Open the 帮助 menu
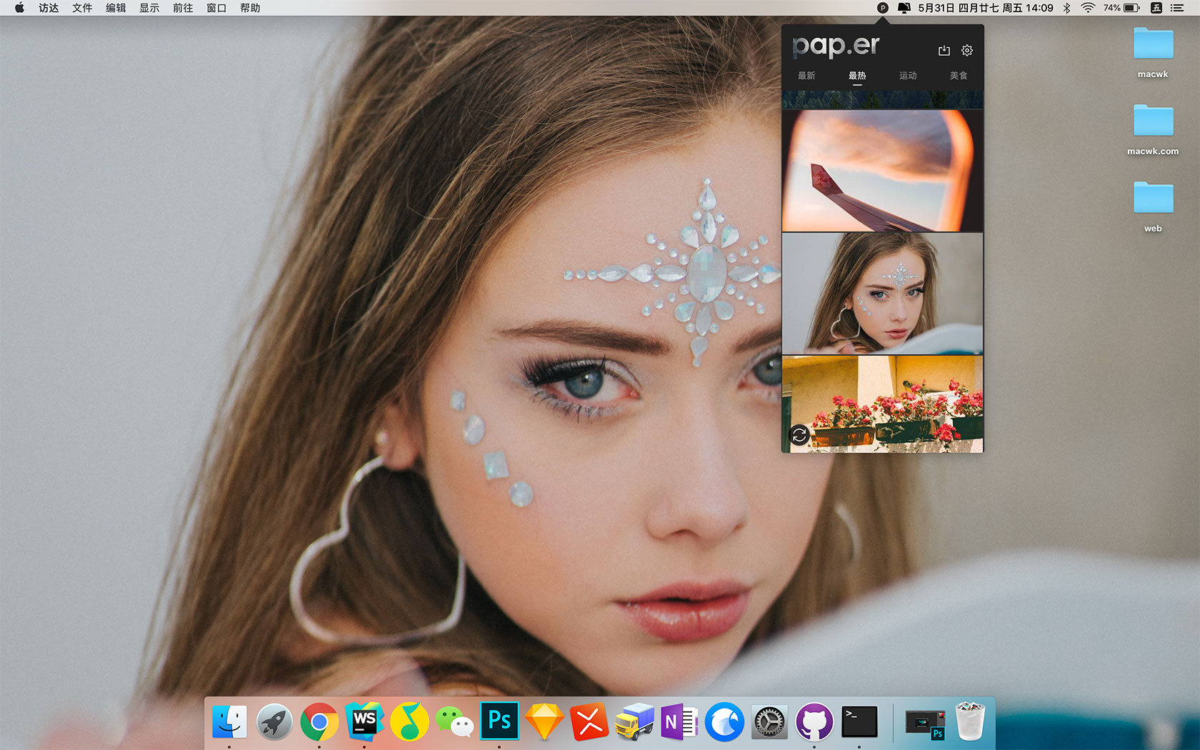This screenshot has width=1200, height=750. click(x=250, y=8)
